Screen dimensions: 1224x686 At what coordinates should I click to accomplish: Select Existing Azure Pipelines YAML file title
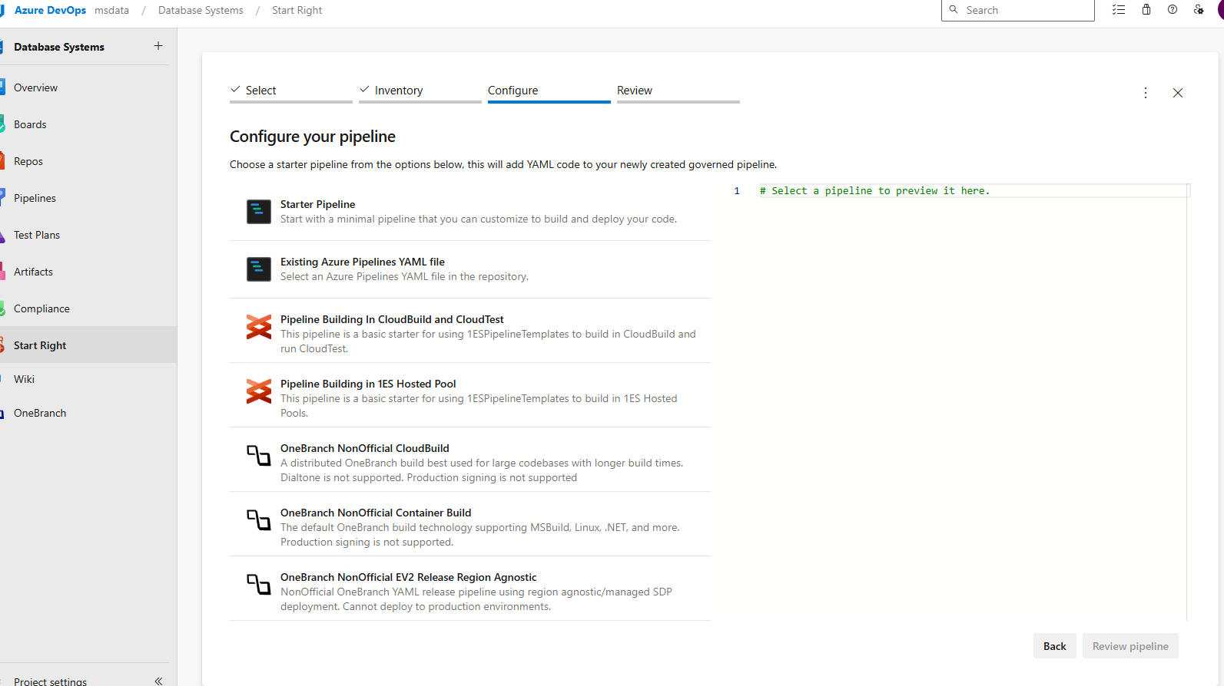[363, 262]
